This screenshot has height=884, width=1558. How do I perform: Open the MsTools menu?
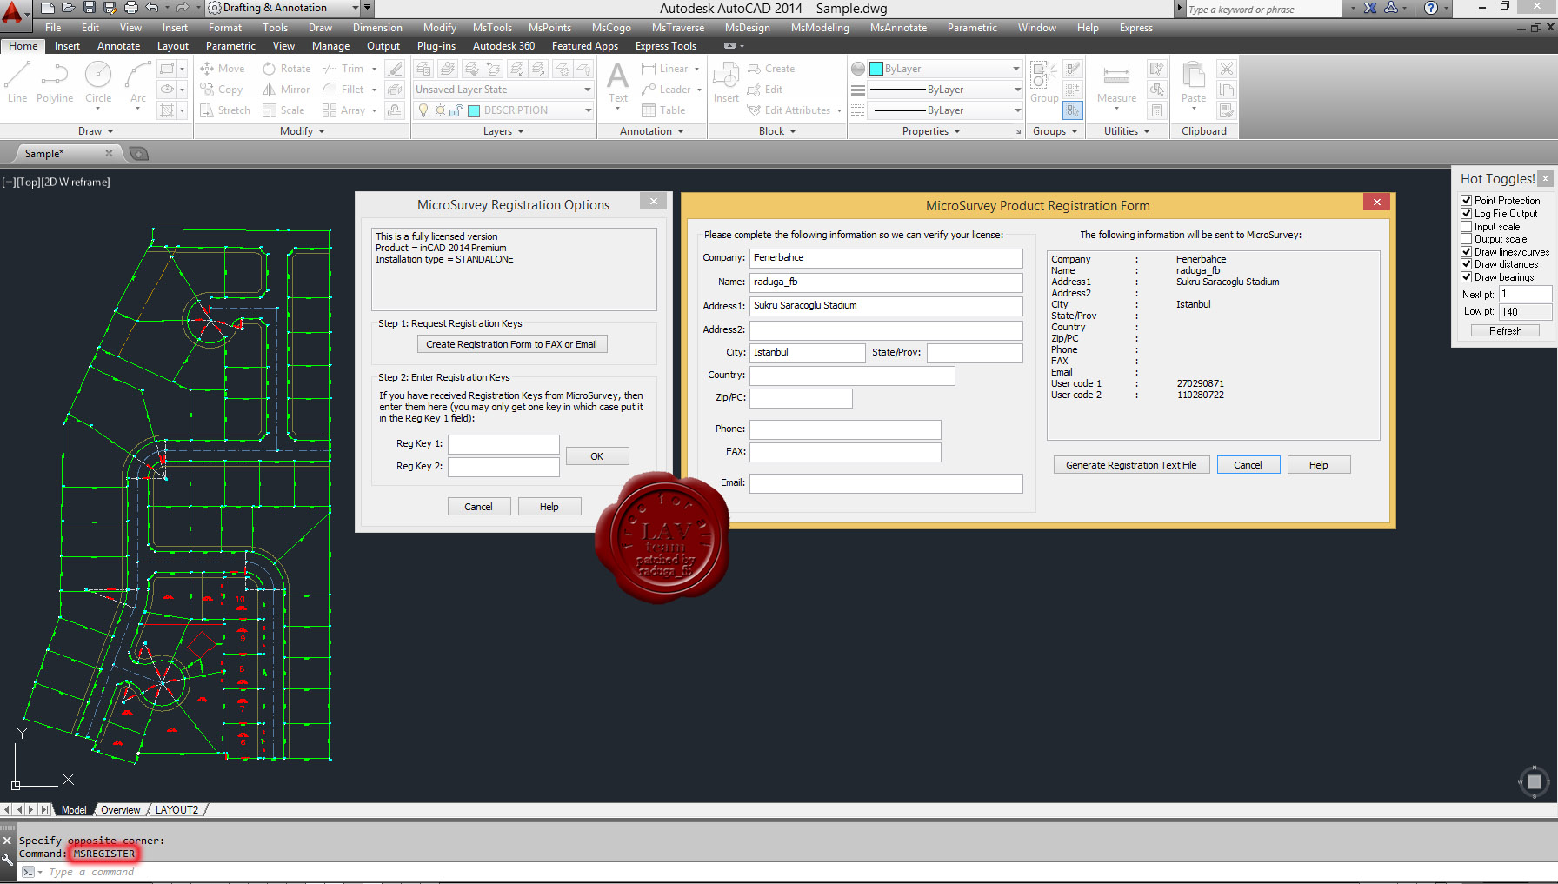492,28
